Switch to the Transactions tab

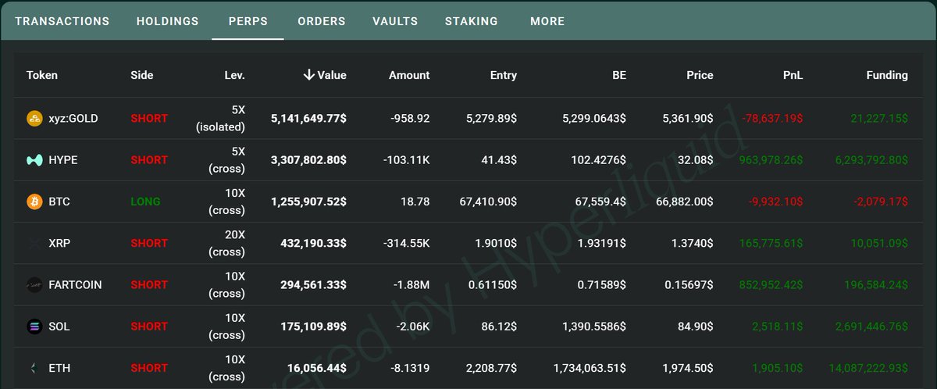click(62, 21)
